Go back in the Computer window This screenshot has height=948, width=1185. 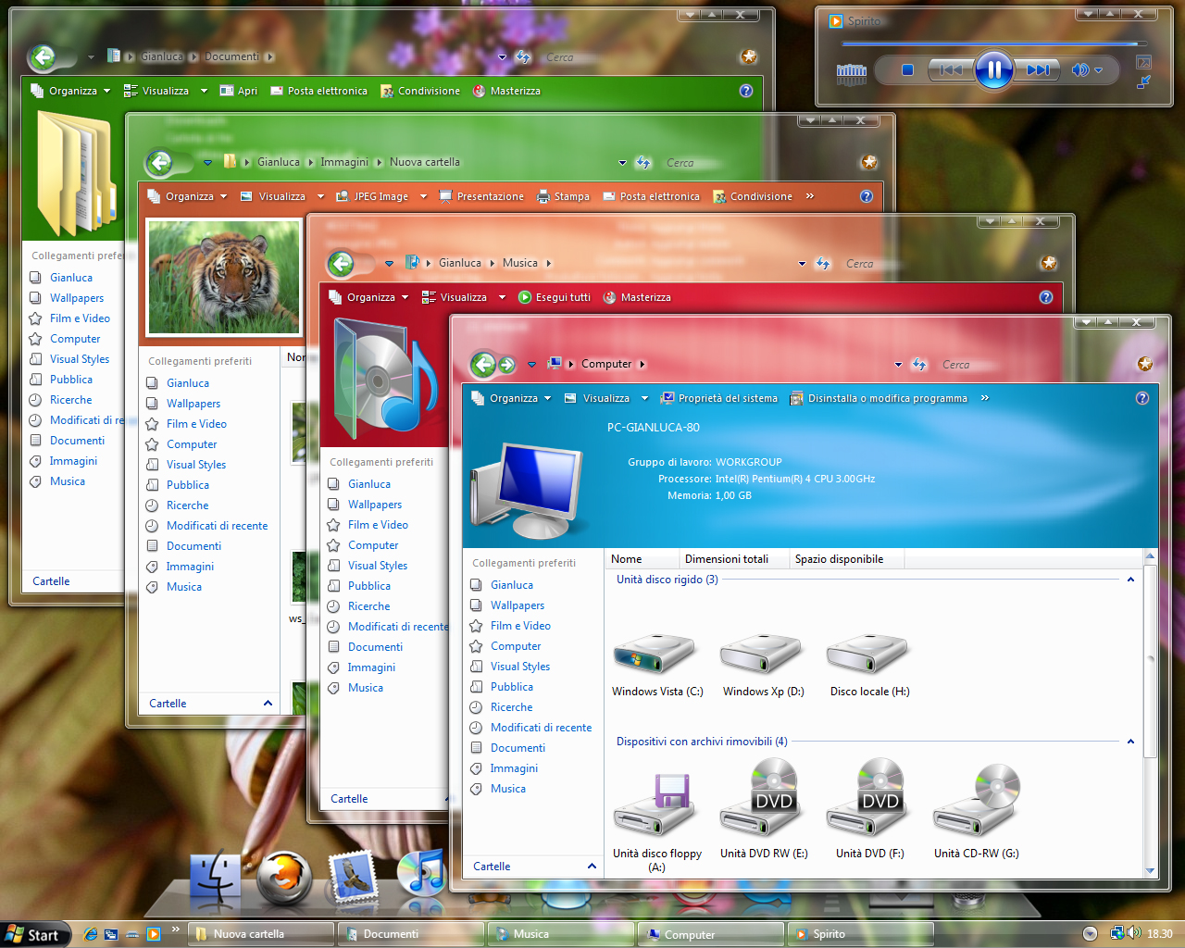[483, 365]
